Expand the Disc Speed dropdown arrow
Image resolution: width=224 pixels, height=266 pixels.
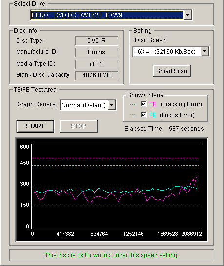click(205, 51)
